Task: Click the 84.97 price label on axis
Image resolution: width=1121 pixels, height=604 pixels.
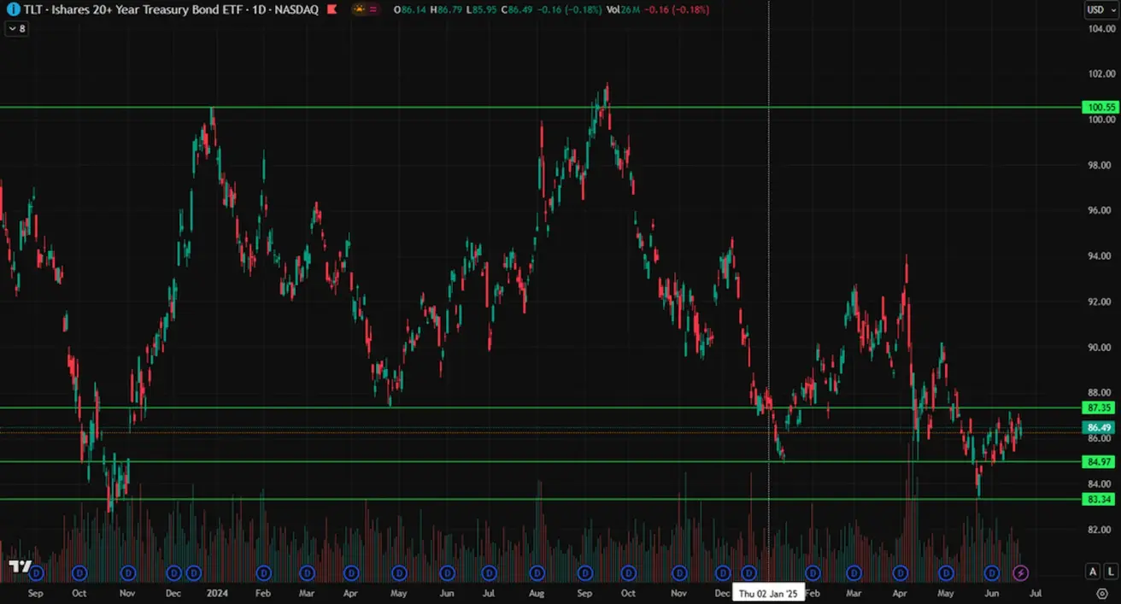Action: (1100, 462)
